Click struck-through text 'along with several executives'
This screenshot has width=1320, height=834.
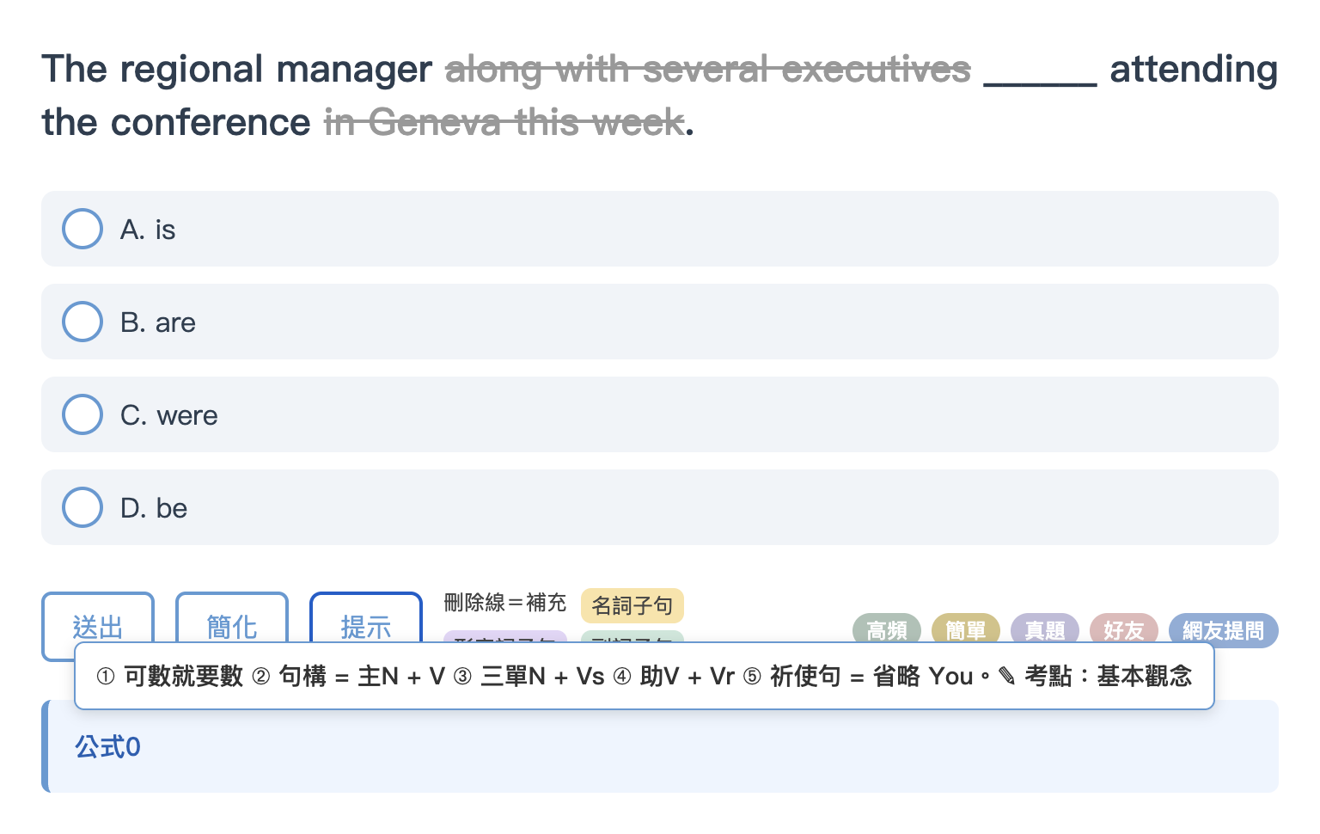coord(708,69)
